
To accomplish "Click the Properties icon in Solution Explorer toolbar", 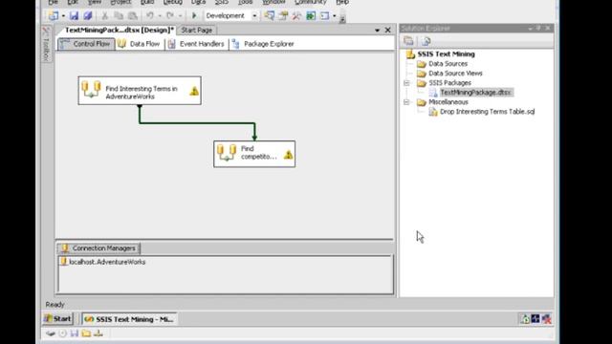I will click(x=408, y=41).
